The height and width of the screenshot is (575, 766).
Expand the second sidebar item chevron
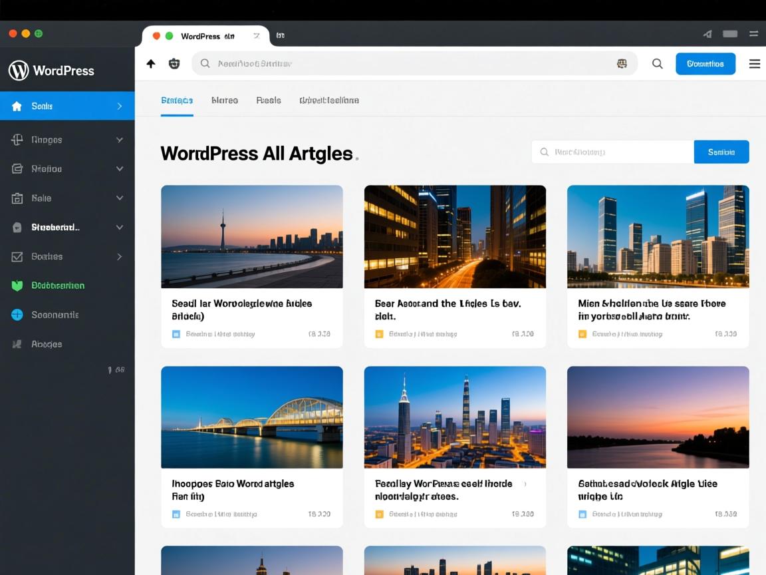pos(120,140)
